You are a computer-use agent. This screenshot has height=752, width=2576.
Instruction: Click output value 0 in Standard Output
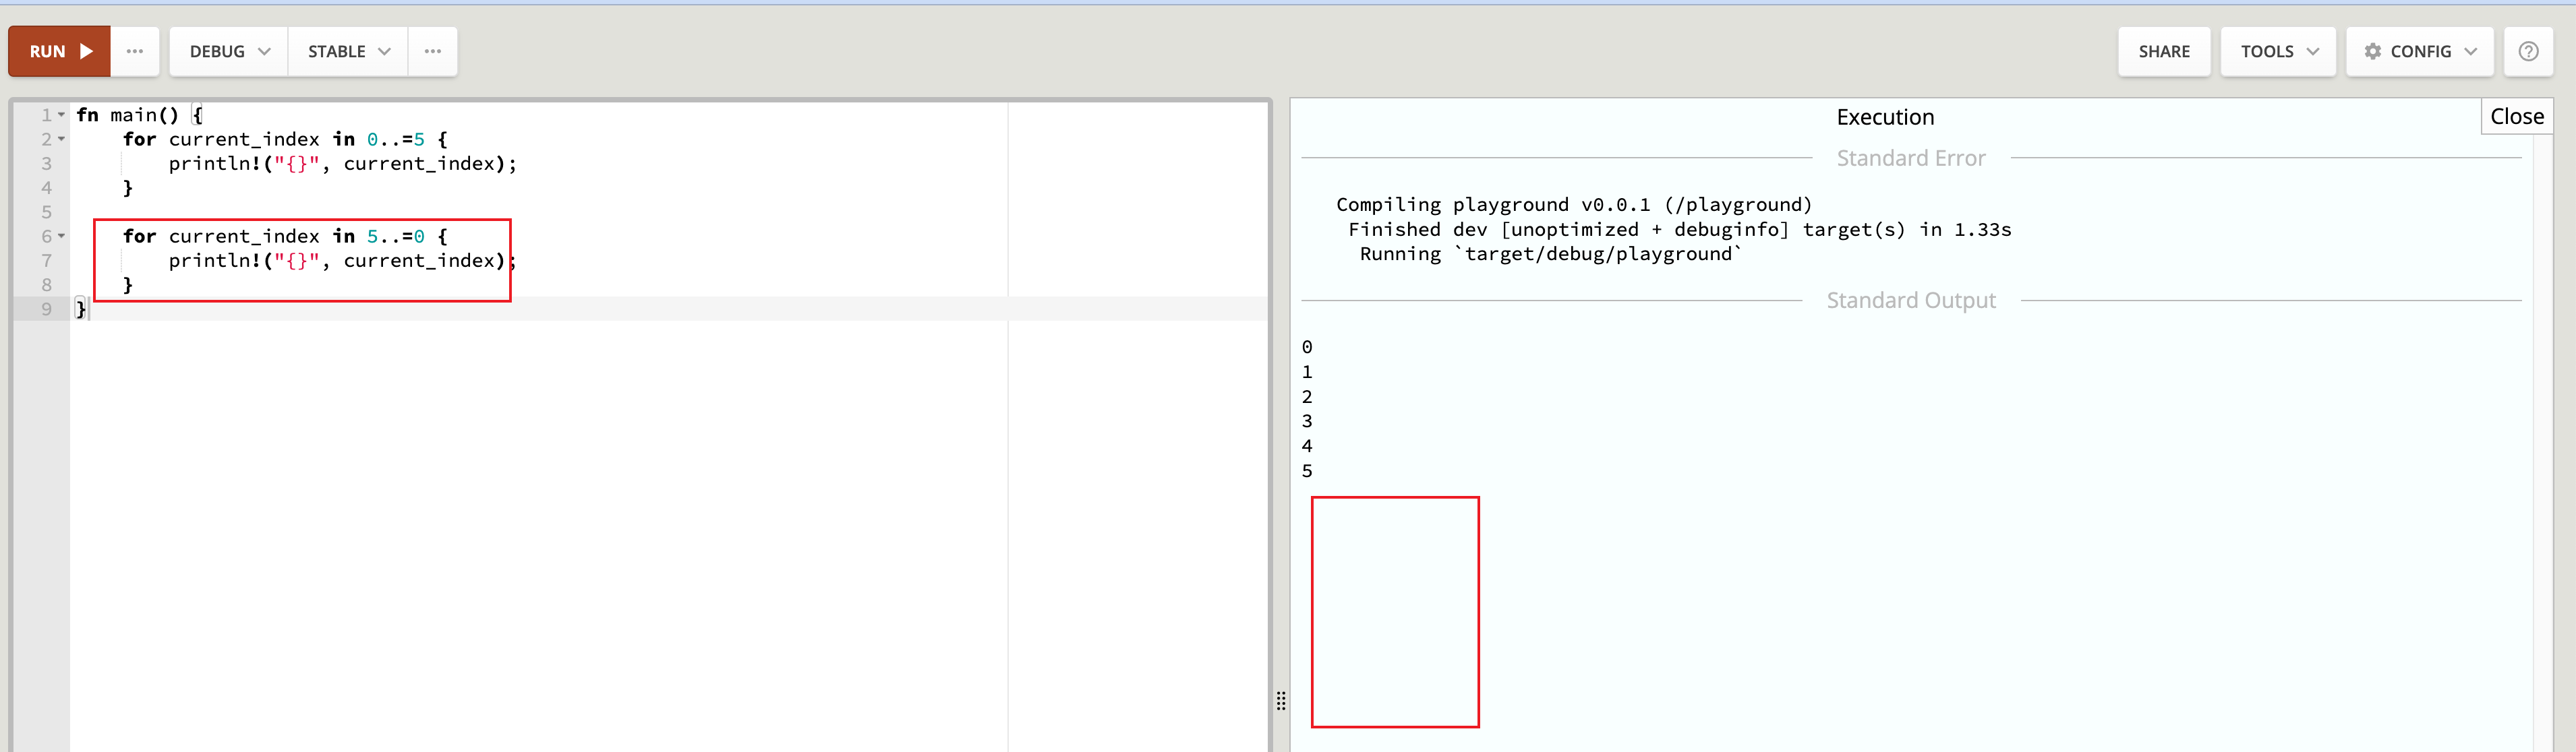(1307, 348)
